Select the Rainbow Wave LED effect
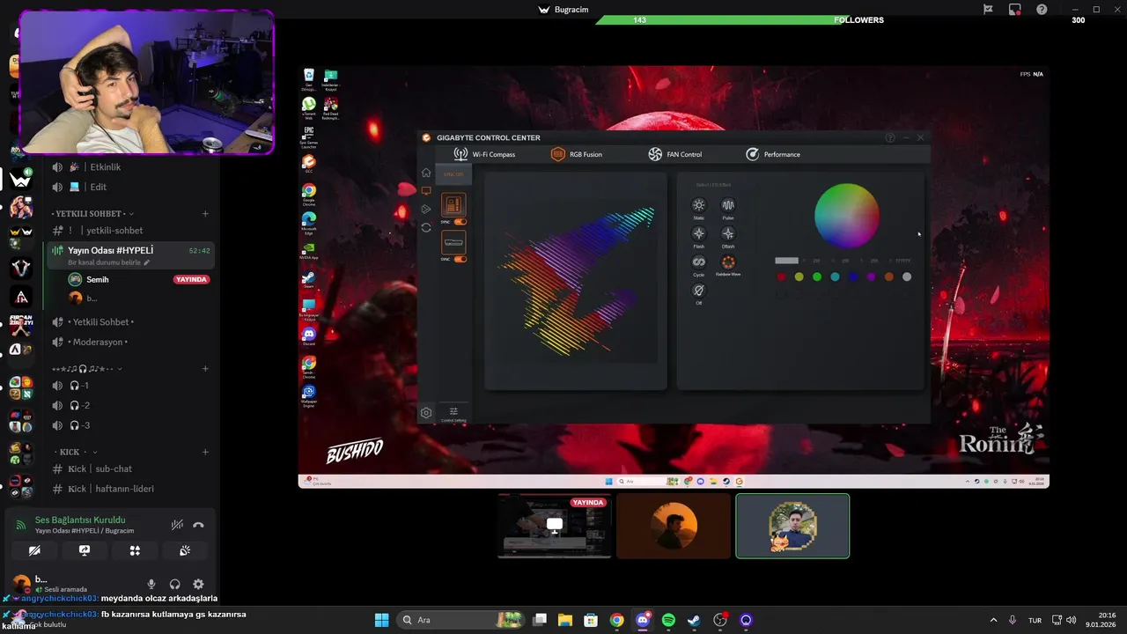The height and width of the screenshot is (634, 1127). 728,262
